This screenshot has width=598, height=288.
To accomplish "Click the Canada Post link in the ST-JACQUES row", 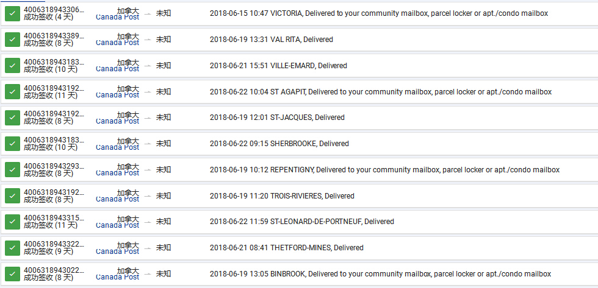I will [x=118, y=121].
